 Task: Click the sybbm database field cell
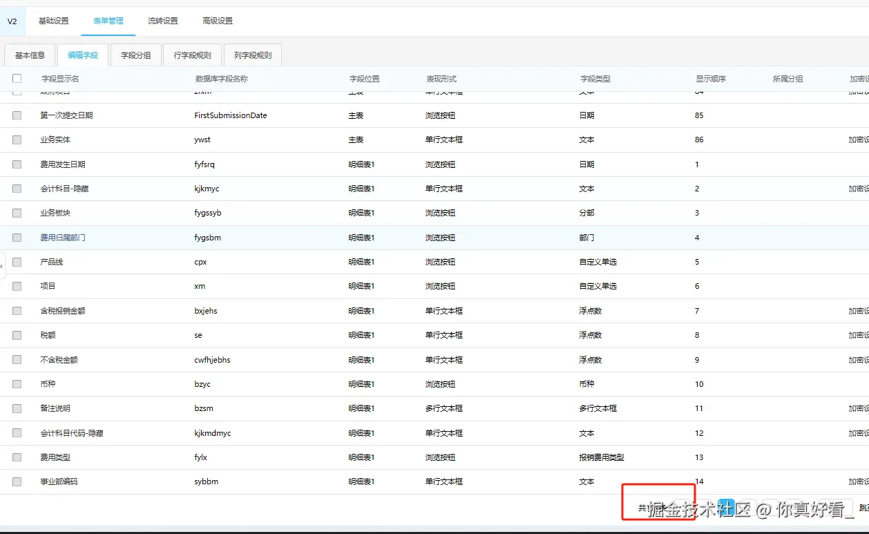(207, 481)
